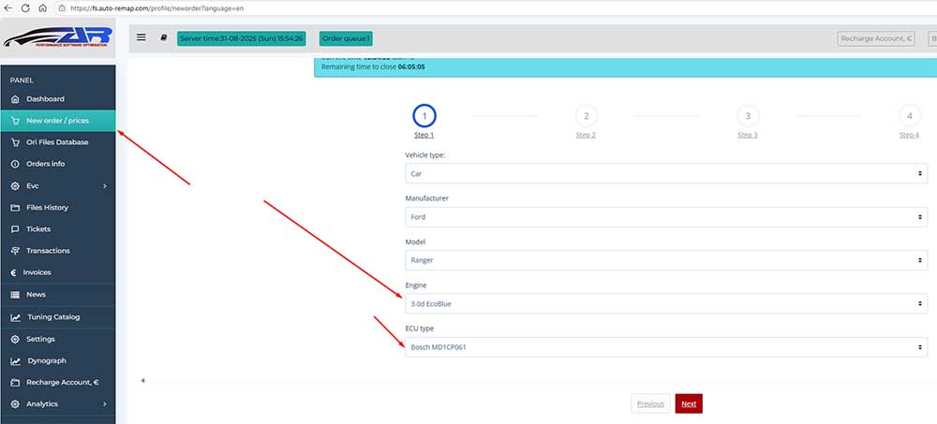Go to Step 1 circle
This screenshot has width=937, height=424.
(x=424, y=116)
